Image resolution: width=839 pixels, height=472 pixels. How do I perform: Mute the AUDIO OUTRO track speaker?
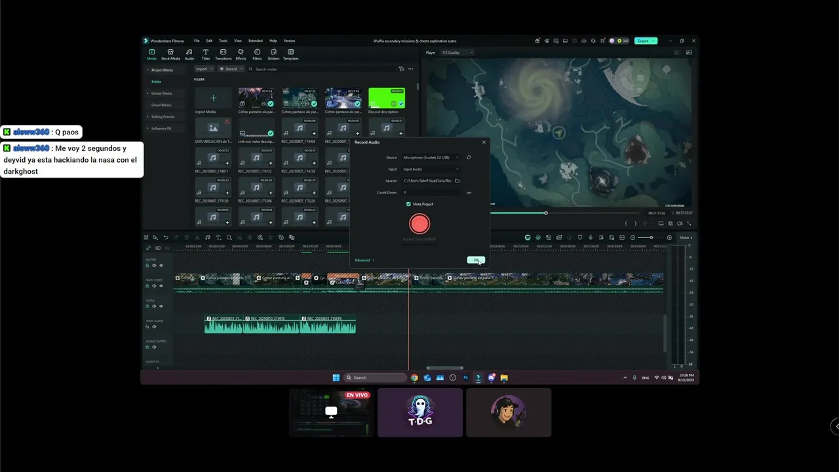[x=154, y=347]
